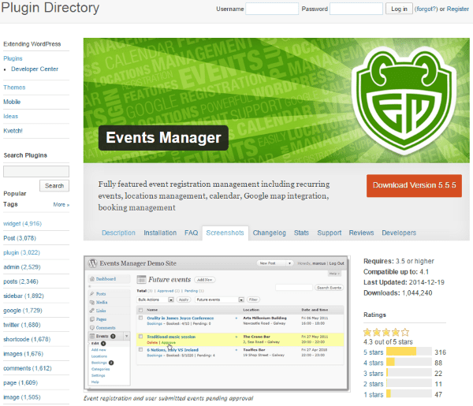
Task: Click the Search Plugins text field
Action: (x=35, y=171)
